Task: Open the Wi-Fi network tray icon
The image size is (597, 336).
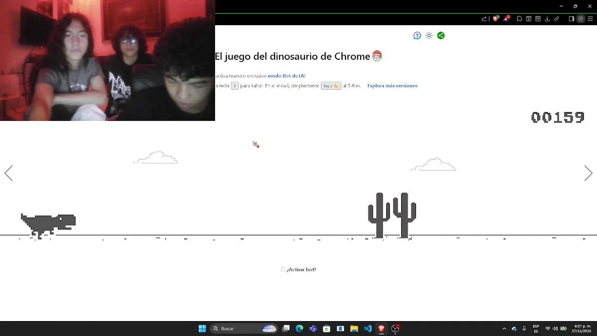Action: pyautogui.click(x=548, y=329)
